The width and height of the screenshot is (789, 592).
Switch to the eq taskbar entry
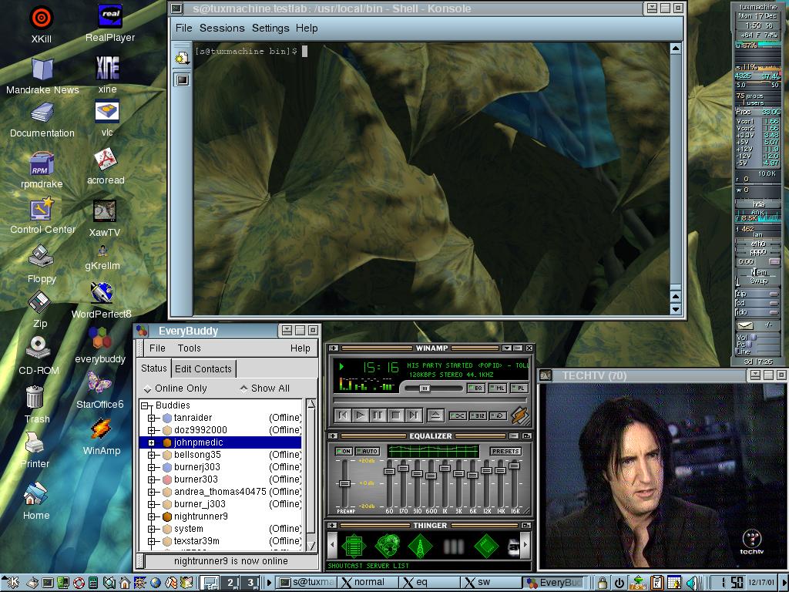[x=429, y=583]
